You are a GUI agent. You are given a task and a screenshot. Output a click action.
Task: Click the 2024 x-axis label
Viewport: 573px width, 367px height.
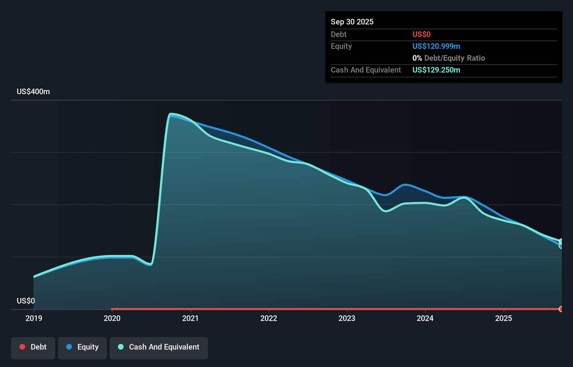pos(425,318)
